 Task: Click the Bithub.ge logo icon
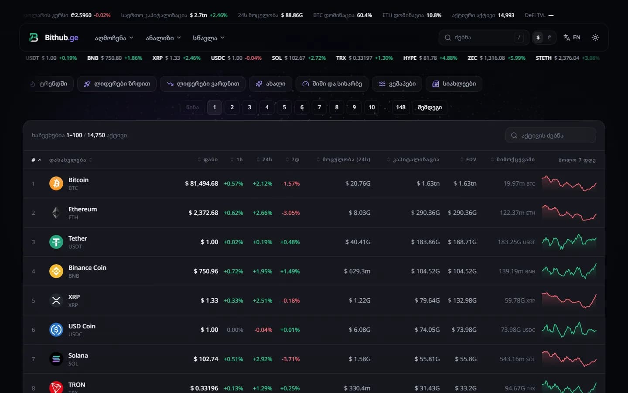pos(34,38)
